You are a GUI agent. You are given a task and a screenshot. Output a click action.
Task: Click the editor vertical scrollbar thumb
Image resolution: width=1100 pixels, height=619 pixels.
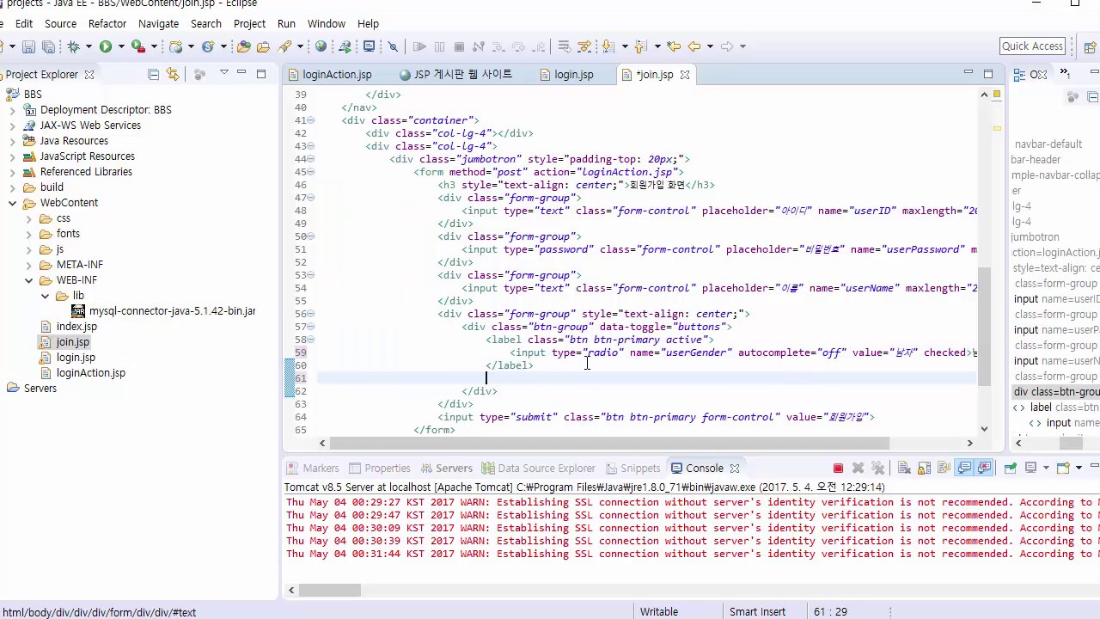tap(985, 327)
